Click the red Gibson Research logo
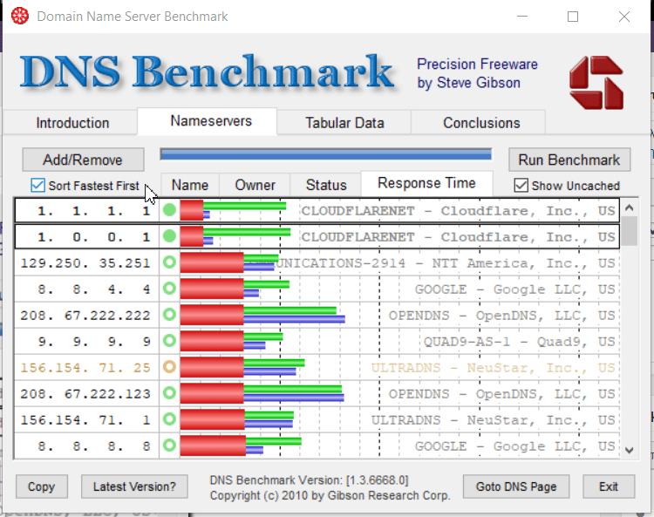654x517 pixels. pyautogui.click(x=596, y=83)
